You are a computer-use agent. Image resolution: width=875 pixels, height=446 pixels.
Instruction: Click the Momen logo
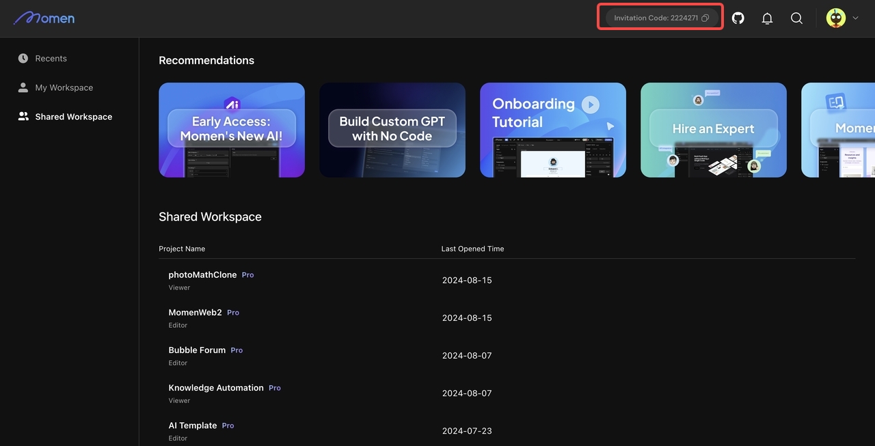click(44, 18)
